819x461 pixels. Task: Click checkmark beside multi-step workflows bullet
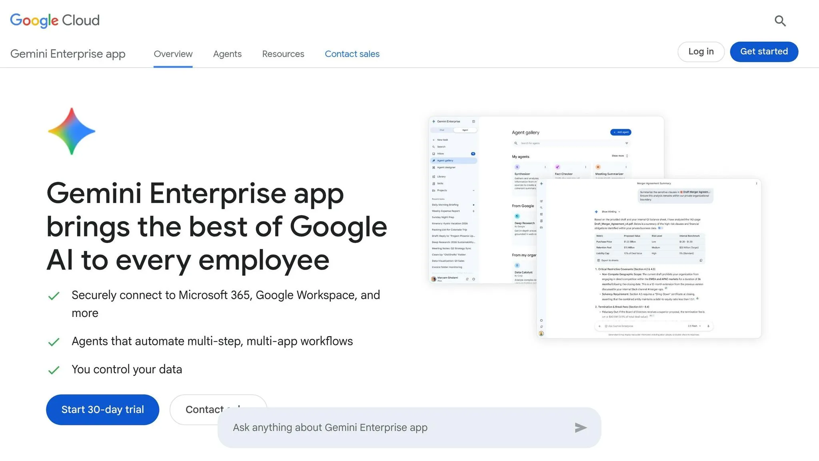click(54, 342)
